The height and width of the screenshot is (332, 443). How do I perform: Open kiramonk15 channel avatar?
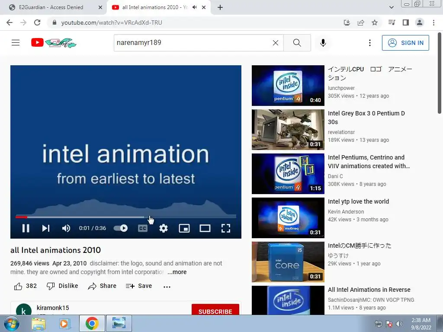[24, 310]
